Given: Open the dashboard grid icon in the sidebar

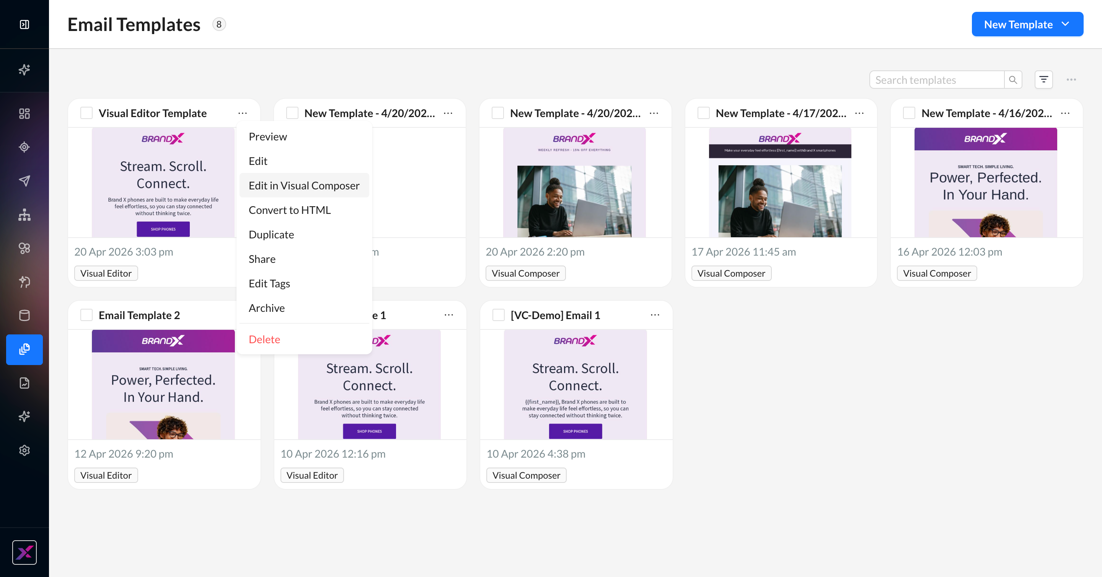Looking at the screenshot, I should 24,113.
